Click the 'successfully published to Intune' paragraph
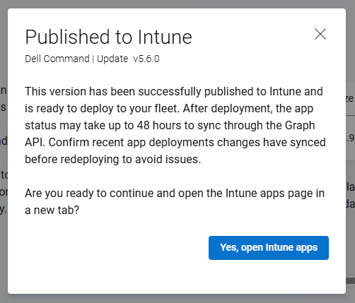 175,125
